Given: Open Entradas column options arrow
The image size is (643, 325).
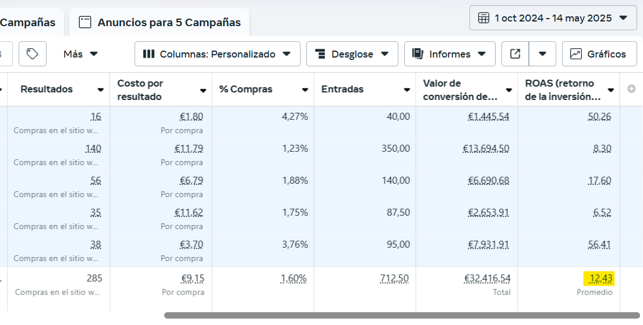Looking at the screenshot, I should 407,90.
